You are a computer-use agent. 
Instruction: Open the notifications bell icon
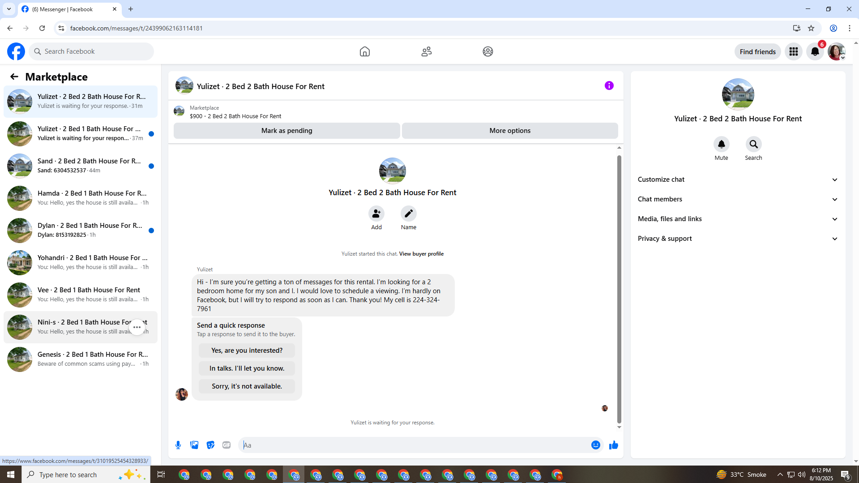pos(815,51)
